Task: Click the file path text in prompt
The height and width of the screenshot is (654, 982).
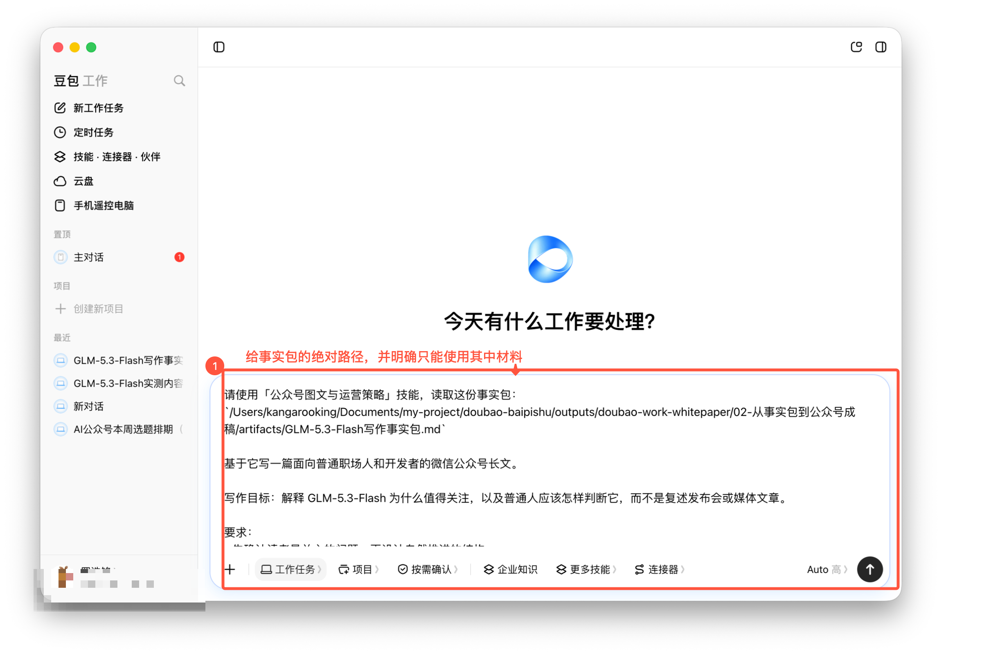Action: [x=540, y=421]
